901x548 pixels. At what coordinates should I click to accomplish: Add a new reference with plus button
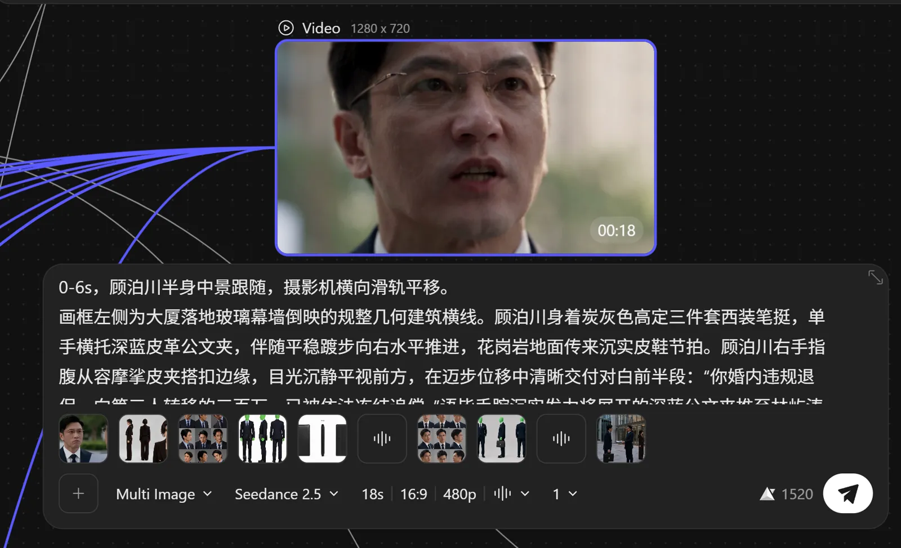click(78, 493)
